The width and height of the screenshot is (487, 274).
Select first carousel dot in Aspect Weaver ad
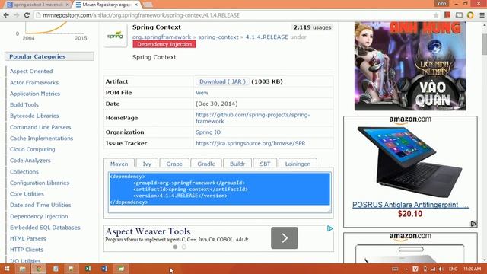176,247
